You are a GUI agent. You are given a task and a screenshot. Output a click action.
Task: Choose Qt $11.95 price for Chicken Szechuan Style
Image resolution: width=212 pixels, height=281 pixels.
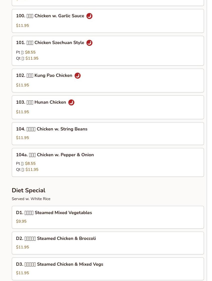pyautogui.click(x=27, y=58)
